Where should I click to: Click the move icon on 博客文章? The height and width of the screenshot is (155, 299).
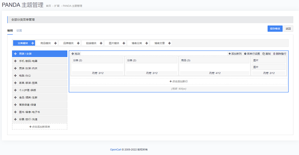click(x=169, y=43)
